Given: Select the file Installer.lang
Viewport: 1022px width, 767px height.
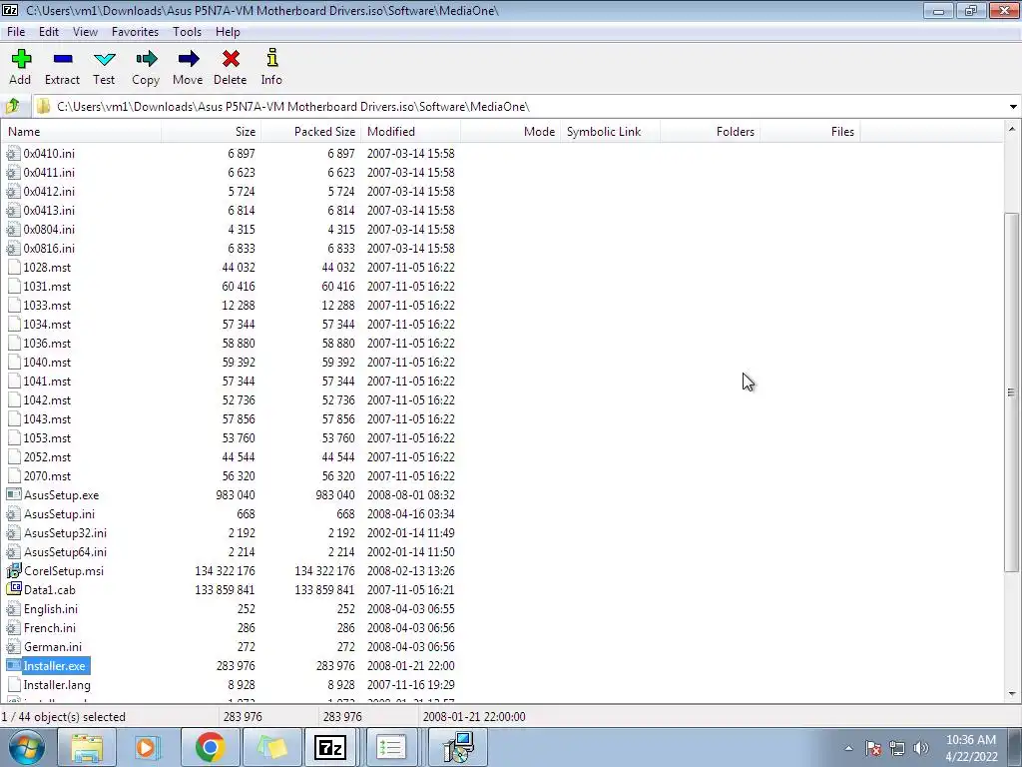Looking at the screenshot, I should (x=57, y=685).
